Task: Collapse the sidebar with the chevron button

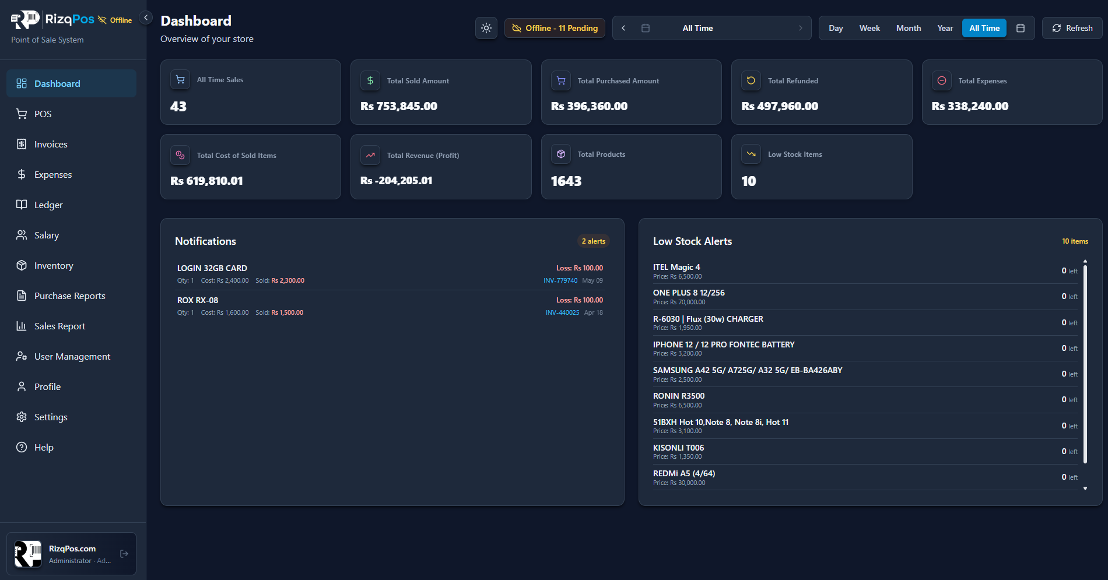Action: 146,17
